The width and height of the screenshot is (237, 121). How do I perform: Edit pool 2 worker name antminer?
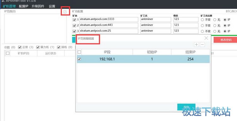click(x=156, y=25)
